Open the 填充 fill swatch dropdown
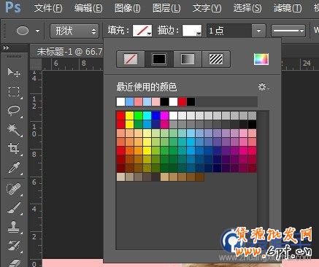Image resolution: width=319 pixels, height=267 pixels. click(142, 31)
